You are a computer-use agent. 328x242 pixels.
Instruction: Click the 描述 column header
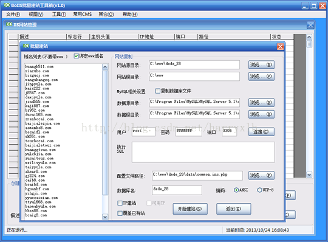coord(43,37)
